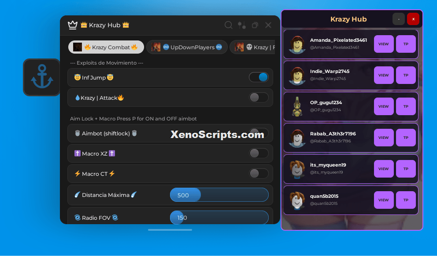
Task: Click Rabab_A3th3r7196 avatar thumbnail
Action: (x=297, y=138)
